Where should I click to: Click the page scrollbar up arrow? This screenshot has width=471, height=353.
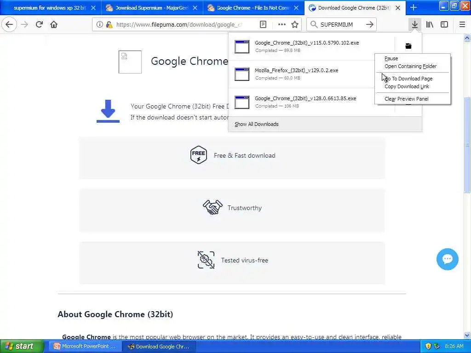coord(467,38)
